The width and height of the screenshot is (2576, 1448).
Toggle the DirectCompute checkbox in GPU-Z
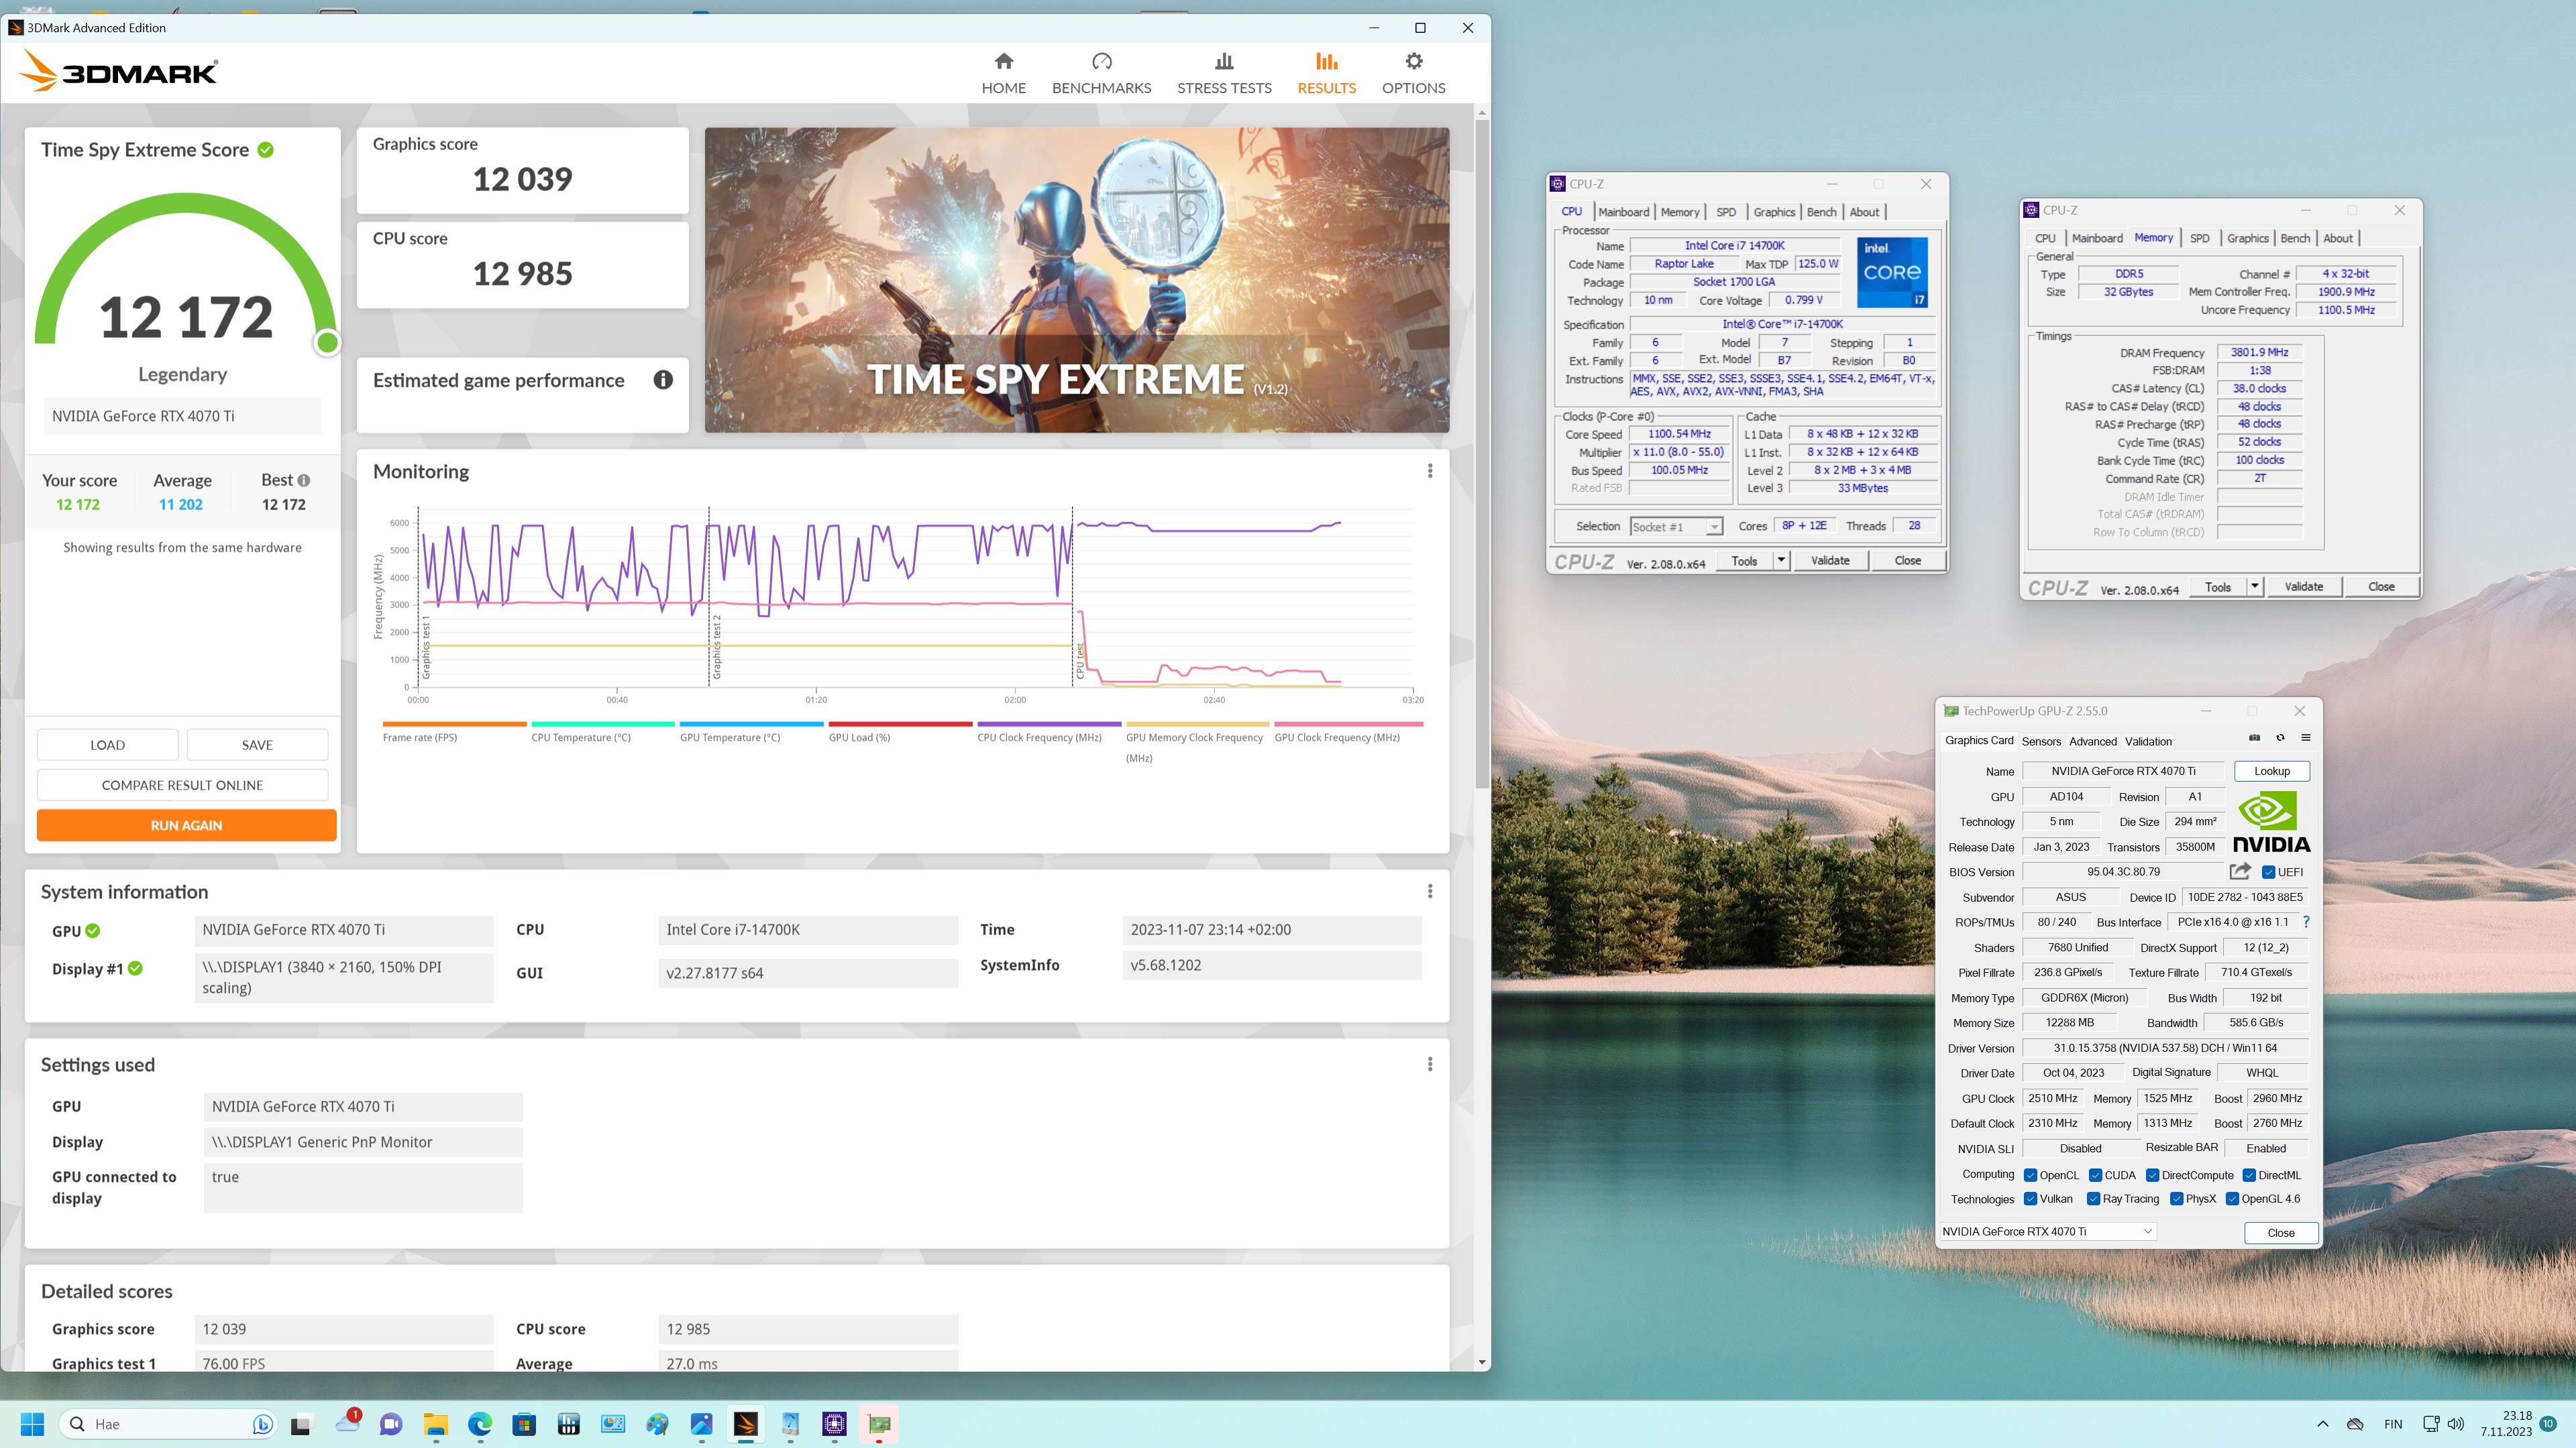2152,1175
